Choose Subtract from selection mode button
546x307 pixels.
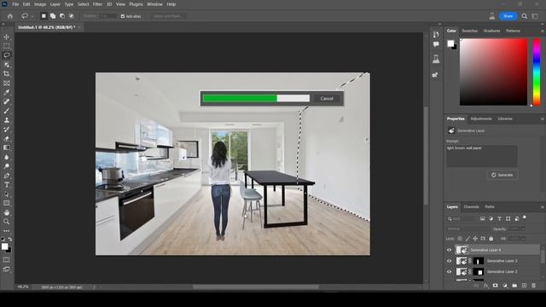point(62,16)
